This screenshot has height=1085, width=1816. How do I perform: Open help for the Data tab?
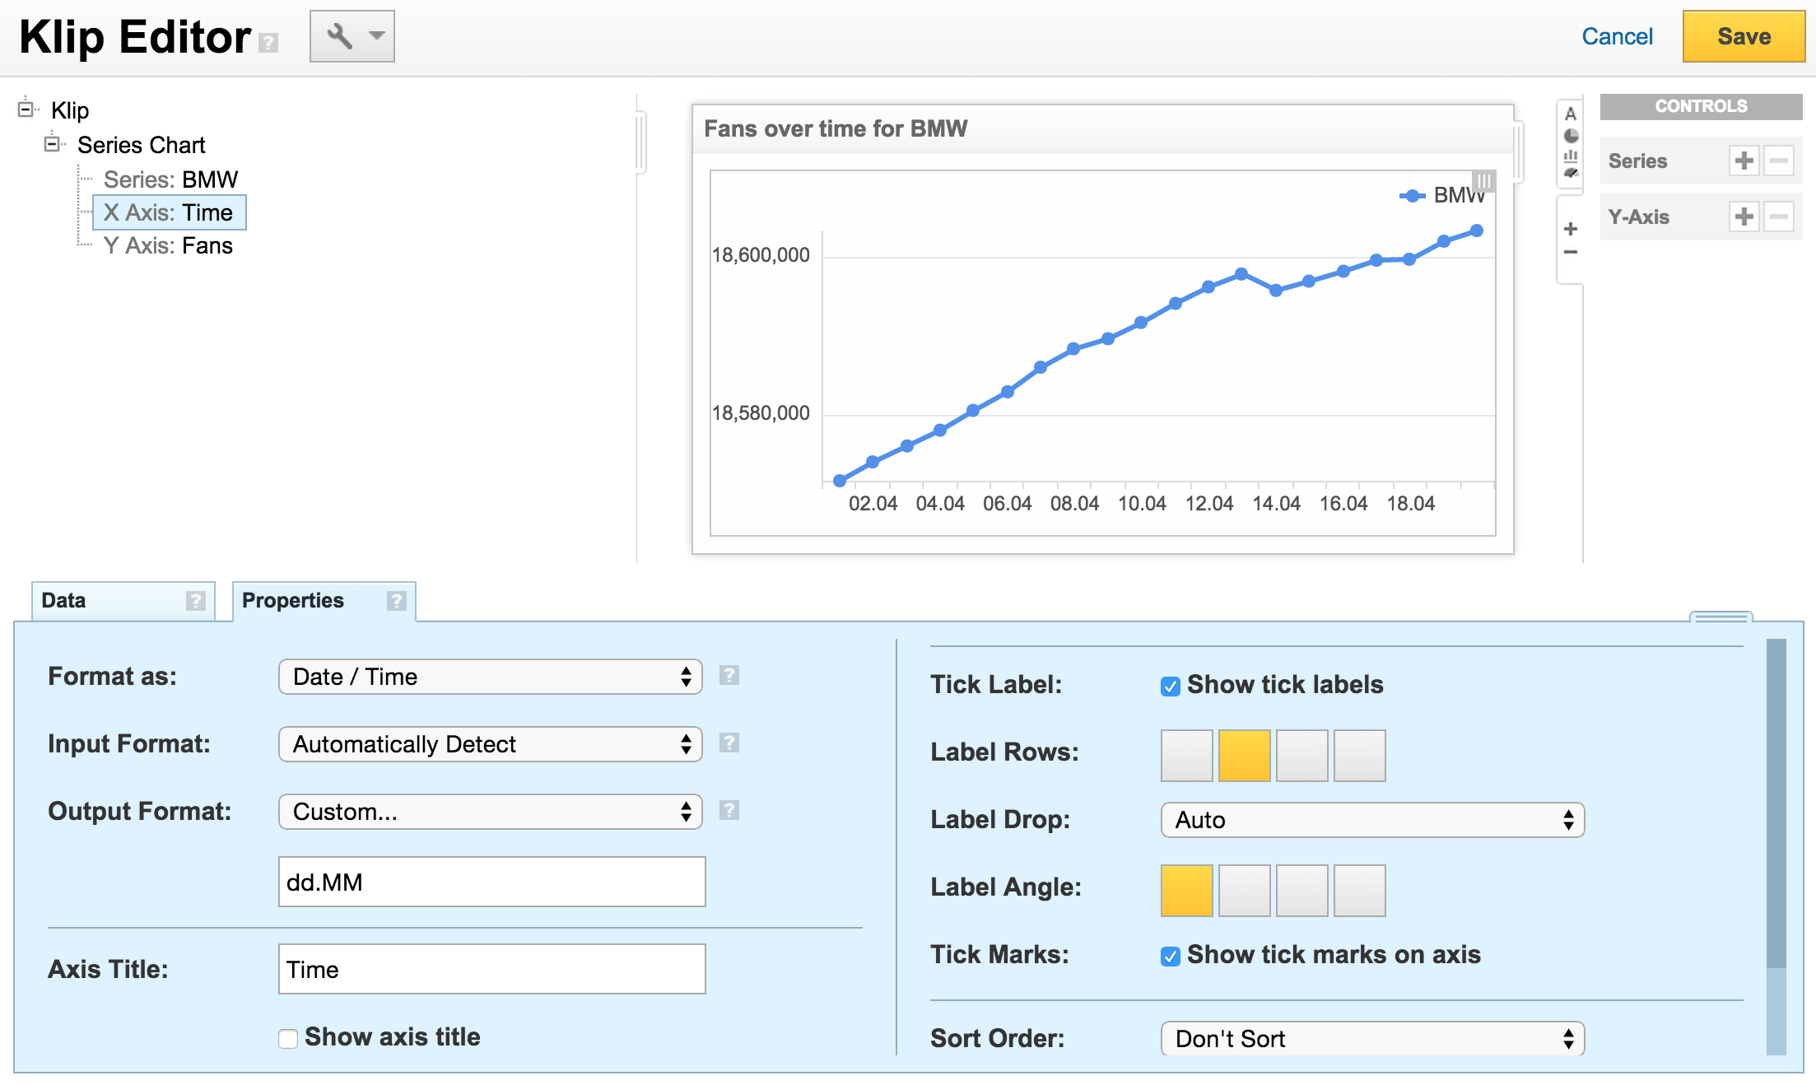click(x=195, y=601)
